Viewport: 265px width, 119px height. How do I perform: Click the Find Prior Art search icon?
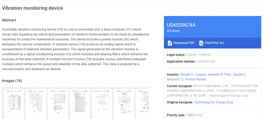[201, 43]
